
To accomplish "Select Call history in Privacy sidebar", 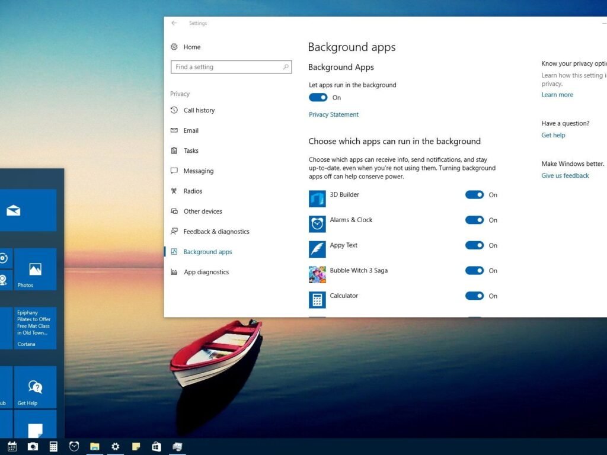I will (x=199, y=110).
